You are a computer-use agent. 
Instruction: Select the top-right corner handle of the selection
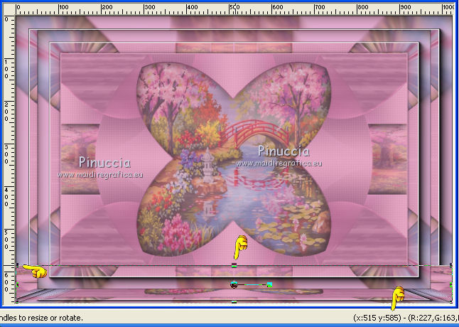450,265
